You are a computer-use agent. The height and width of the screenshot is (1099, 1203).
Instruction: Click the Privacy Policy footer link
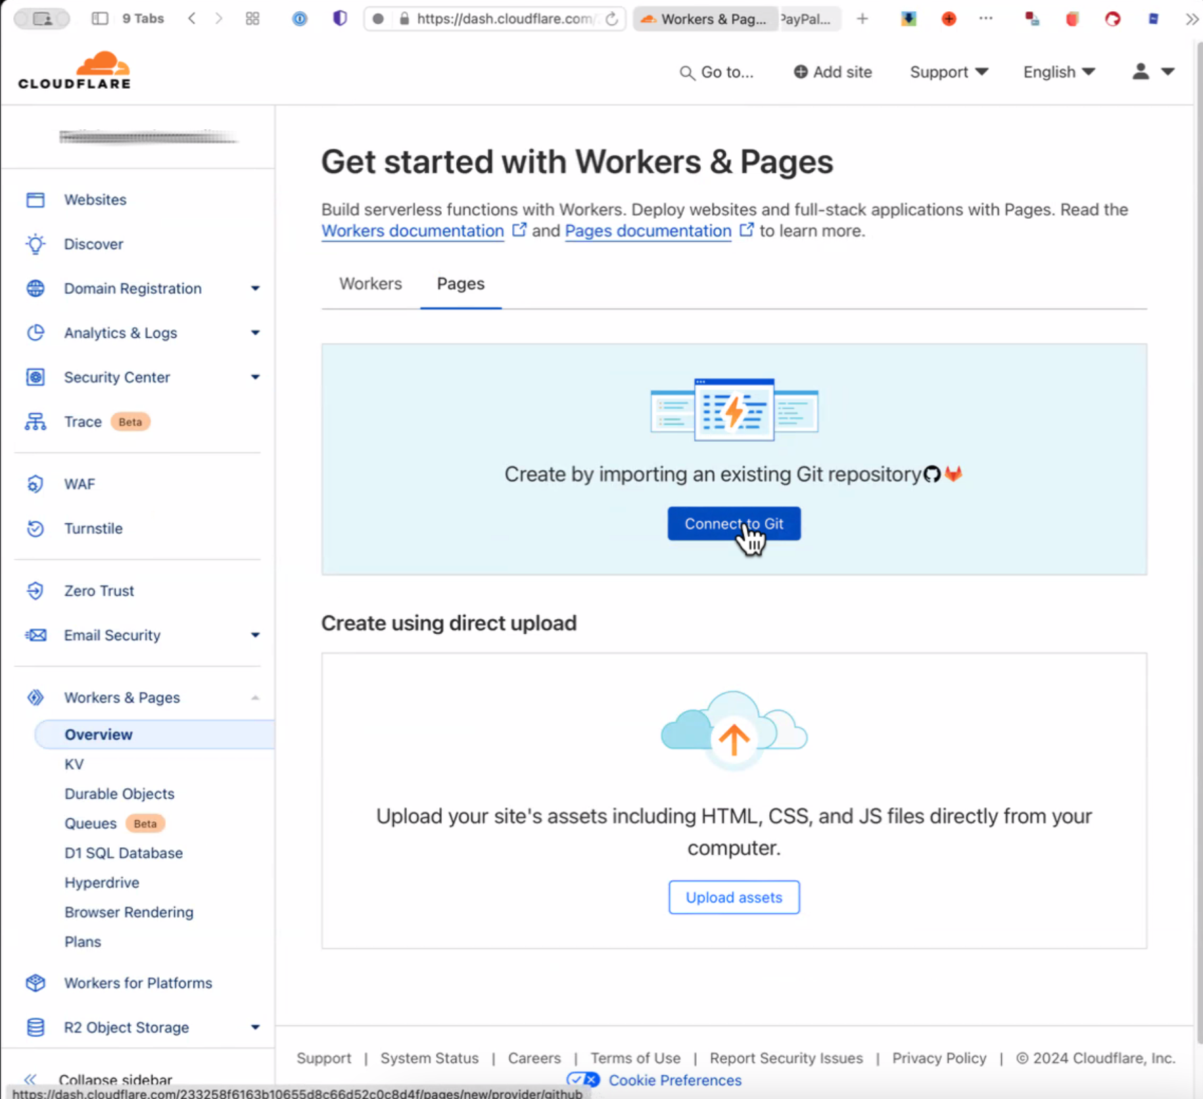939,1058
